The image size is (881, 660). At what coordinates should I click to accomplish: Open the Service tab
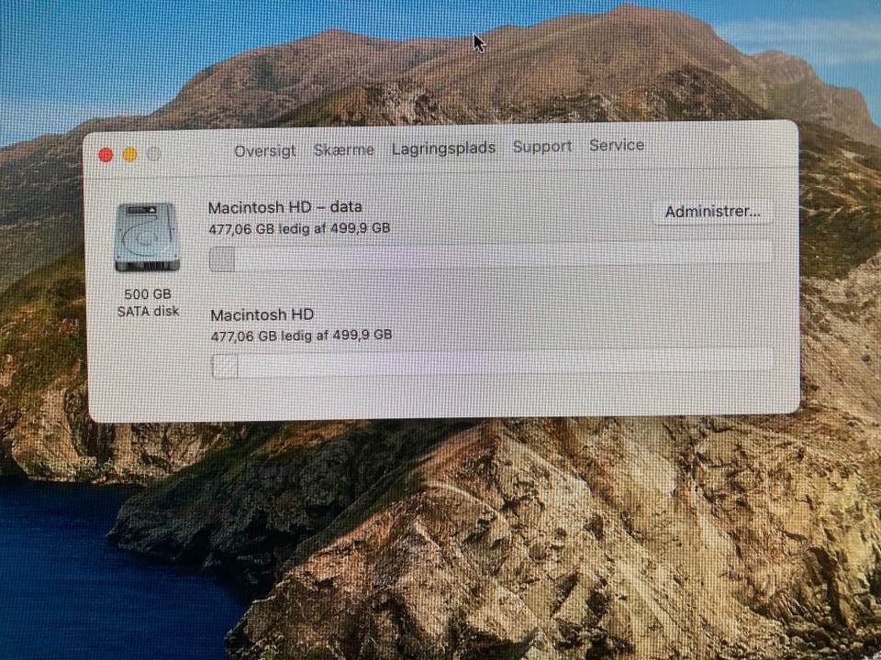[617, 146]
